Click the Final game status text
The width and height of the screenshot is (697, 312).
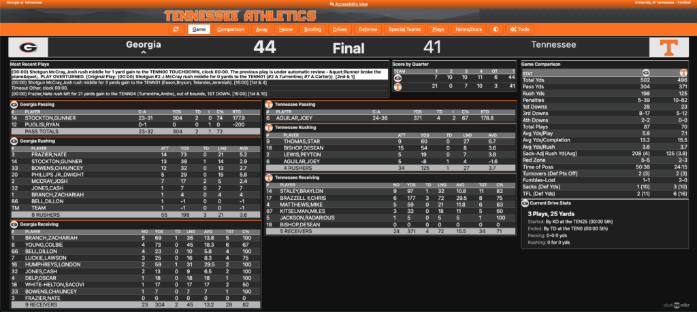tap(350, 48)
